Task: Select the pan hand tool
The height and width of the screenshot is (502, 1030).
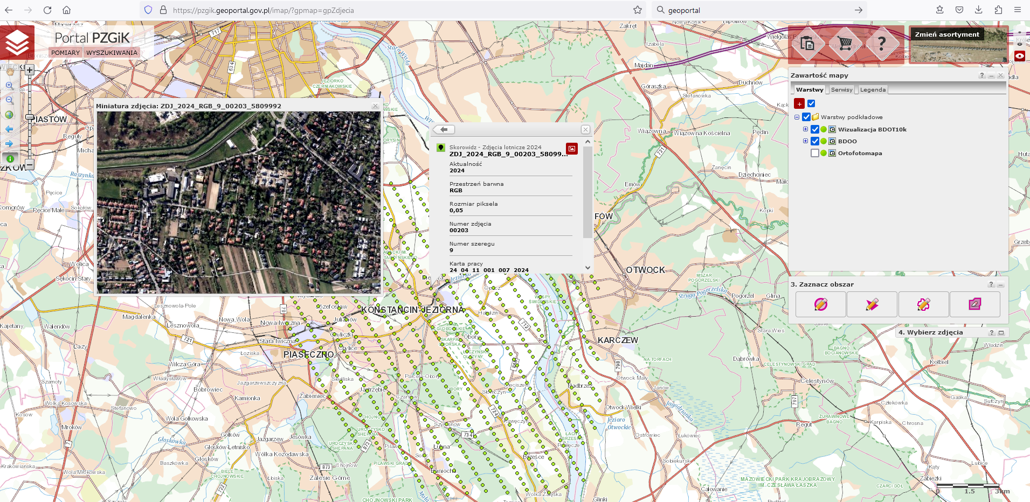Action: pyautogui.click(x=10, y=71)
